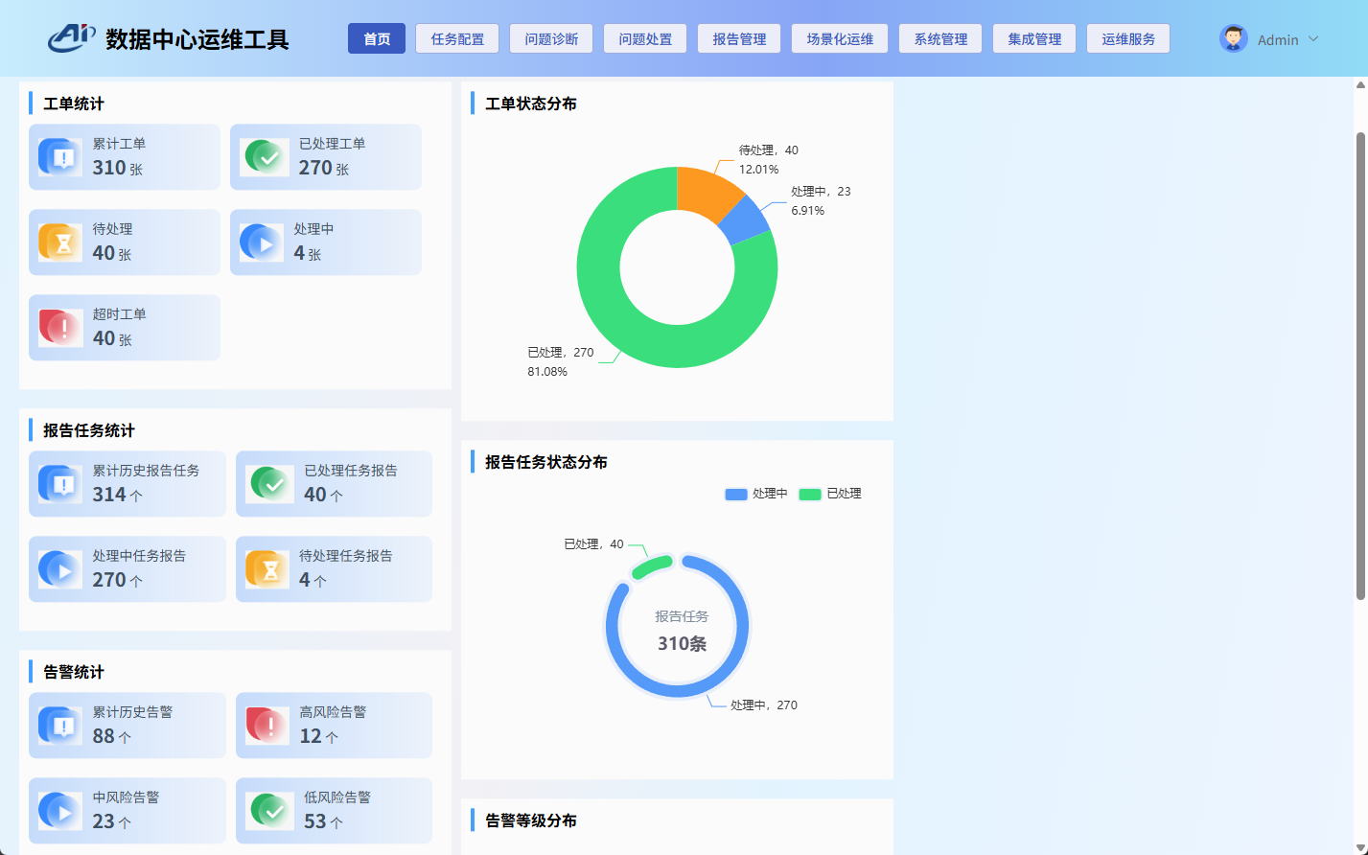Click the 报告任务状态分布 panel title
Screen dimensions: 1368x855
[x=546, y=462]
